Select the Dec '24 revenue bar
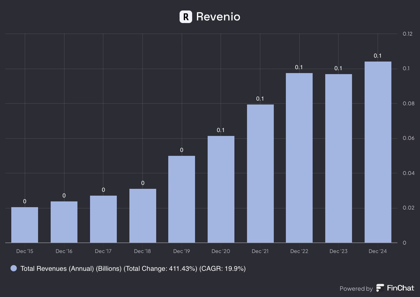 (x=378, y=152)
